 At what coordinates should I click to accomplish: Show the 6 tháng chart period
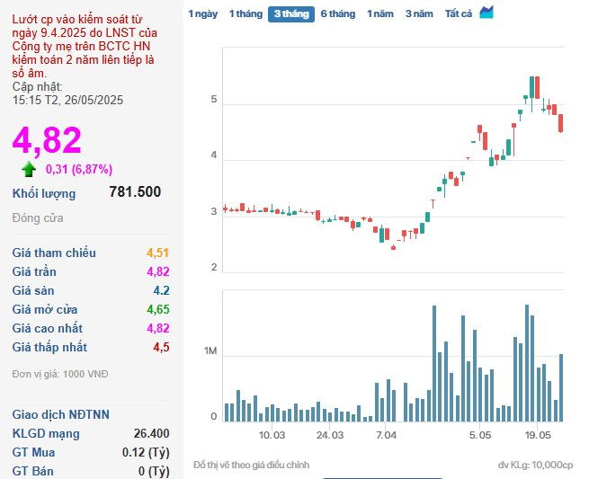coord(337,14)
